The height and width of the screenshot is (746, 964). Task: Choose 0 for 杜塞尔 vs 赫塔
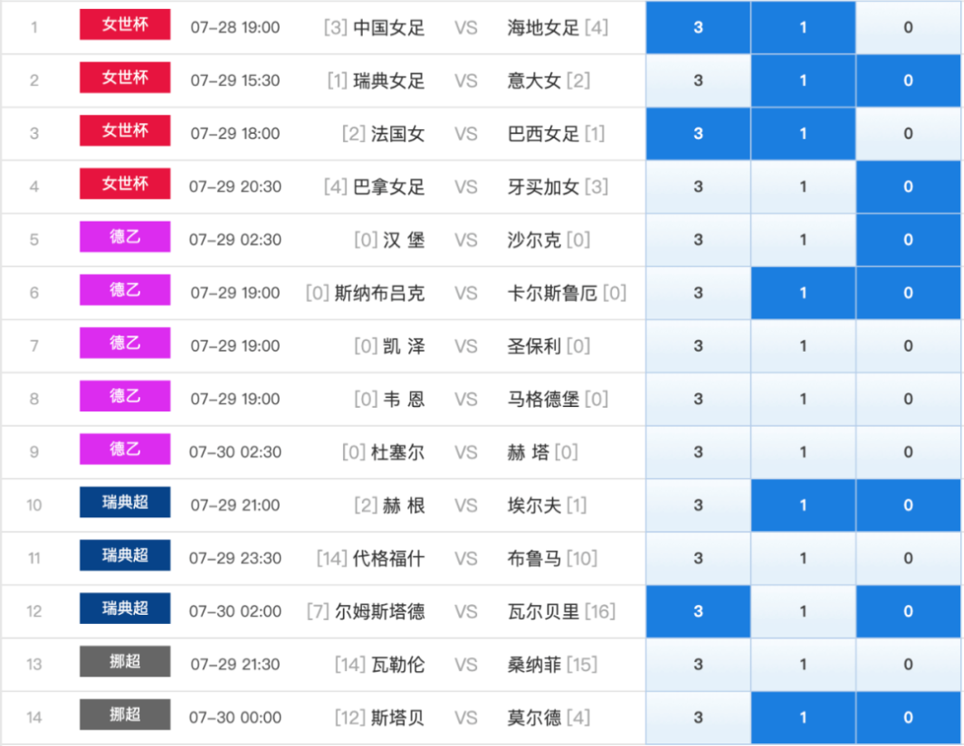pyautogui.click(x=908, y=452)
